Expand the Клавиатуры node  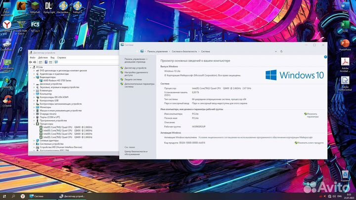pos(34,91)
